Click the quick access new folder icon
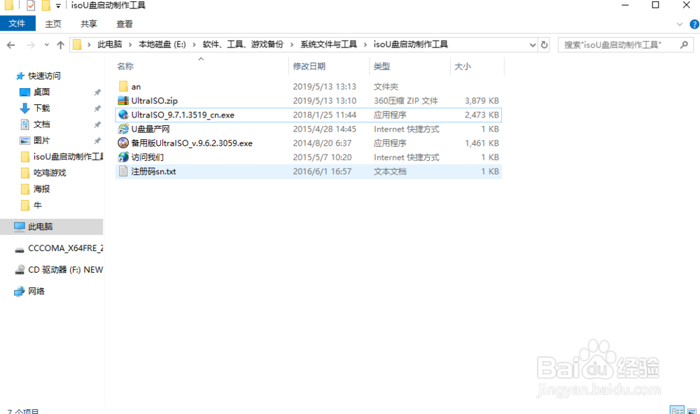 [45, 6]
